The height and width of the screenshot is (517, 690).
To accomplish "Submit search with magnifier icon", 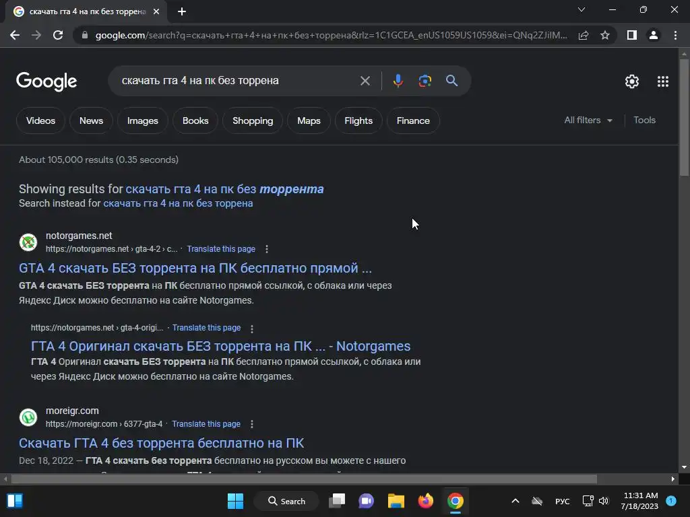I will point(451,81).
